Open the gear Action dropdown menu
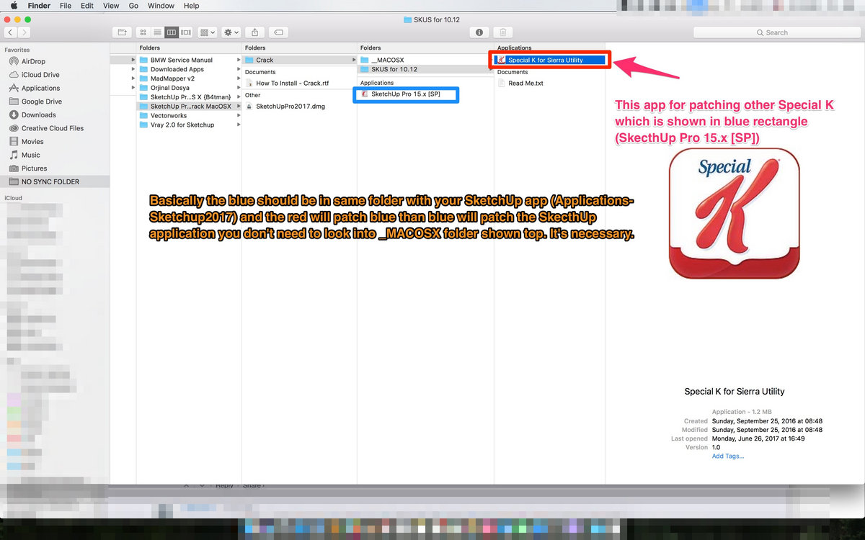Image resolution: width=865 pixels, height=540 pixels. pos(231,32)
